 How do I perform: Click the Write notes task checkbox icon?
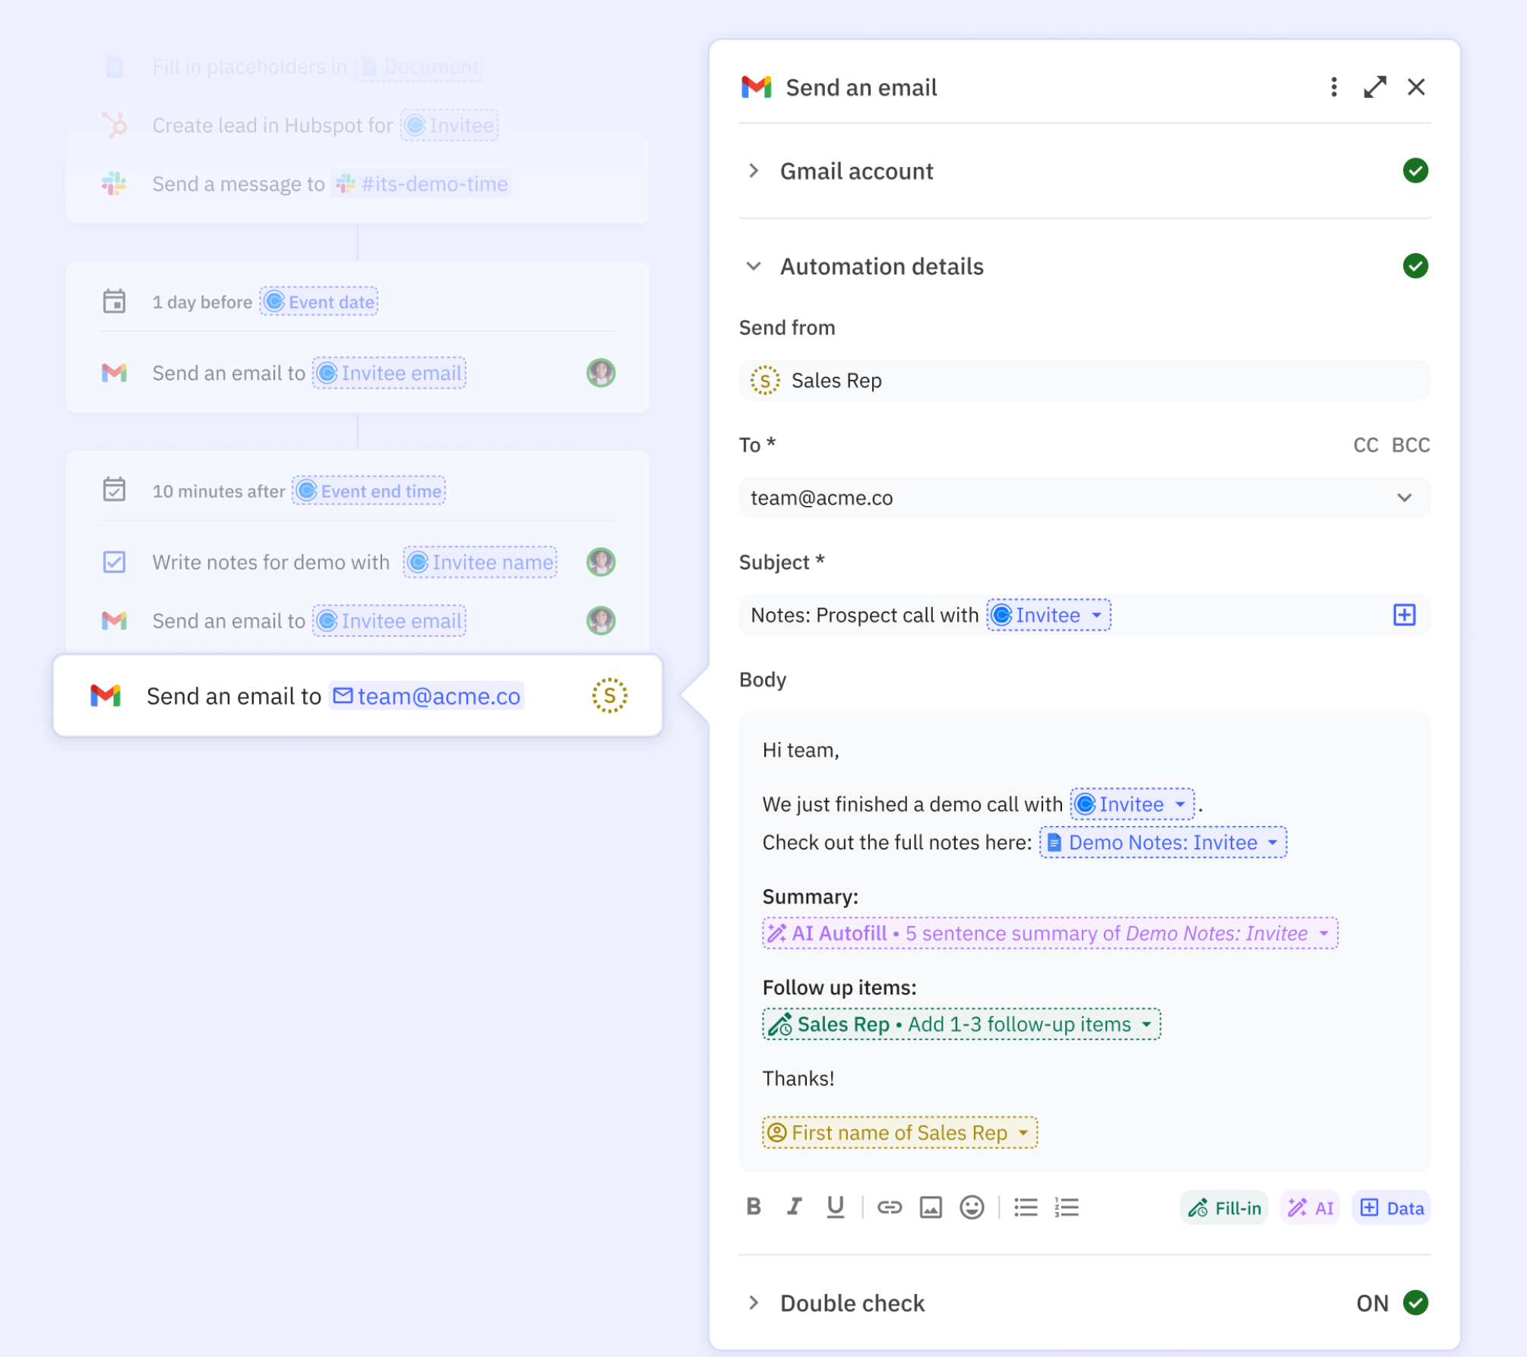(114, 562)
